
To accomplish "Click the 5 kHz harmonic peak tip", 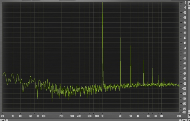I will (x=144, y=60).
